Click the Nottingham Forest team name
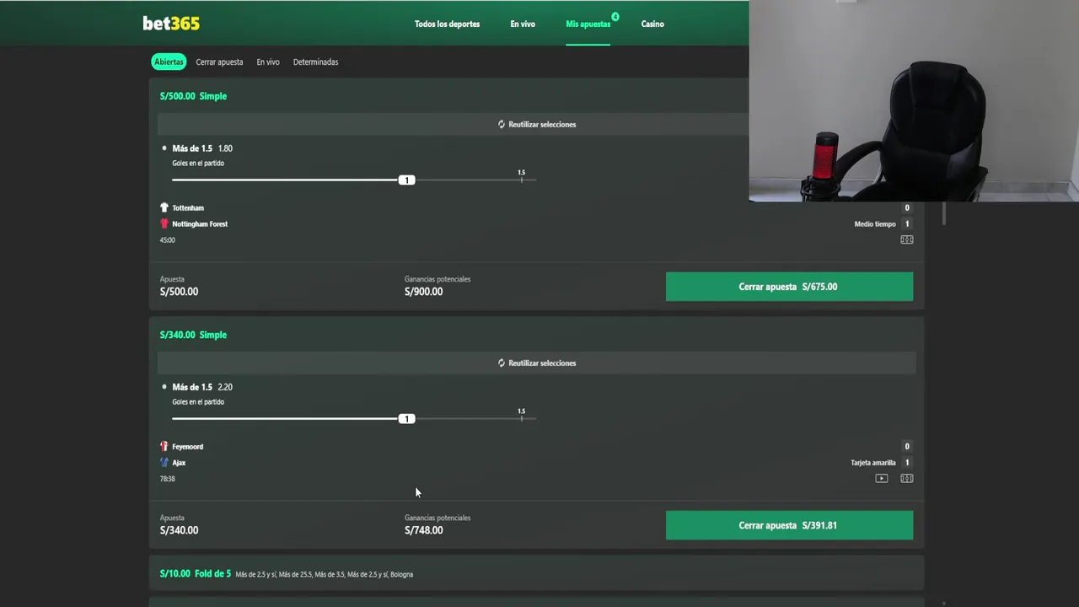Screen dimensions: 1079x607 coord(200,223)
